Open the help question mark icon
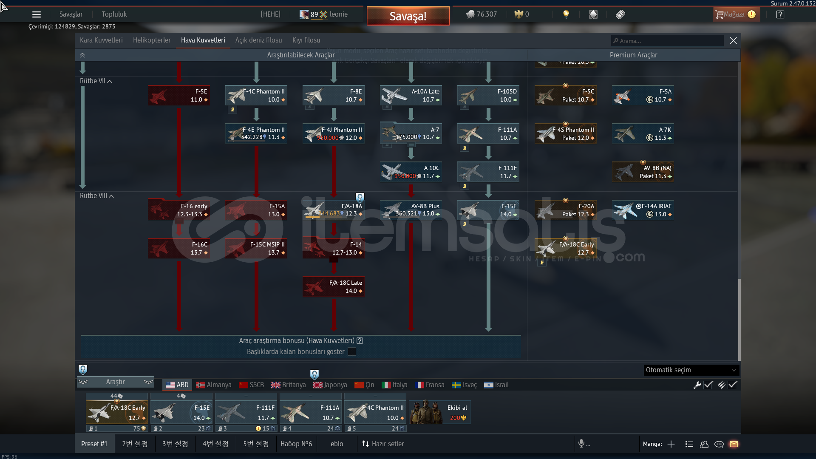 tap(780, 14)
